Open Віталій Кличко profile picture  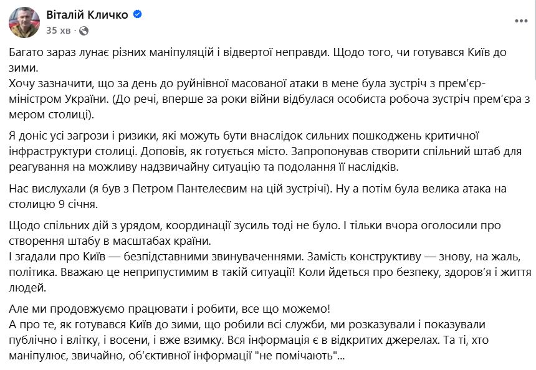point(22,21)
